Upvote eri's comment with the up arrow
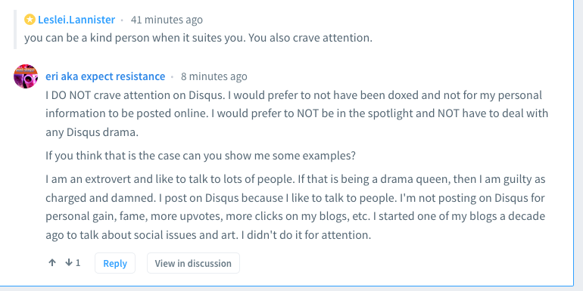The height and width of the screenshot is (291, 583). point(52,263)
